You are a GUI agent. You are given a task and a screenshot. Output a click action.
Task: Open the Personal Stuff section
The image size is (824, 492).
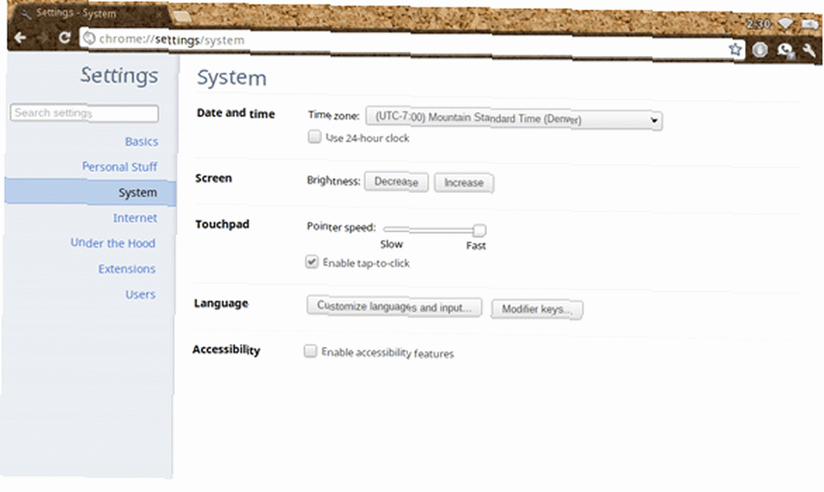coord(119,166)
